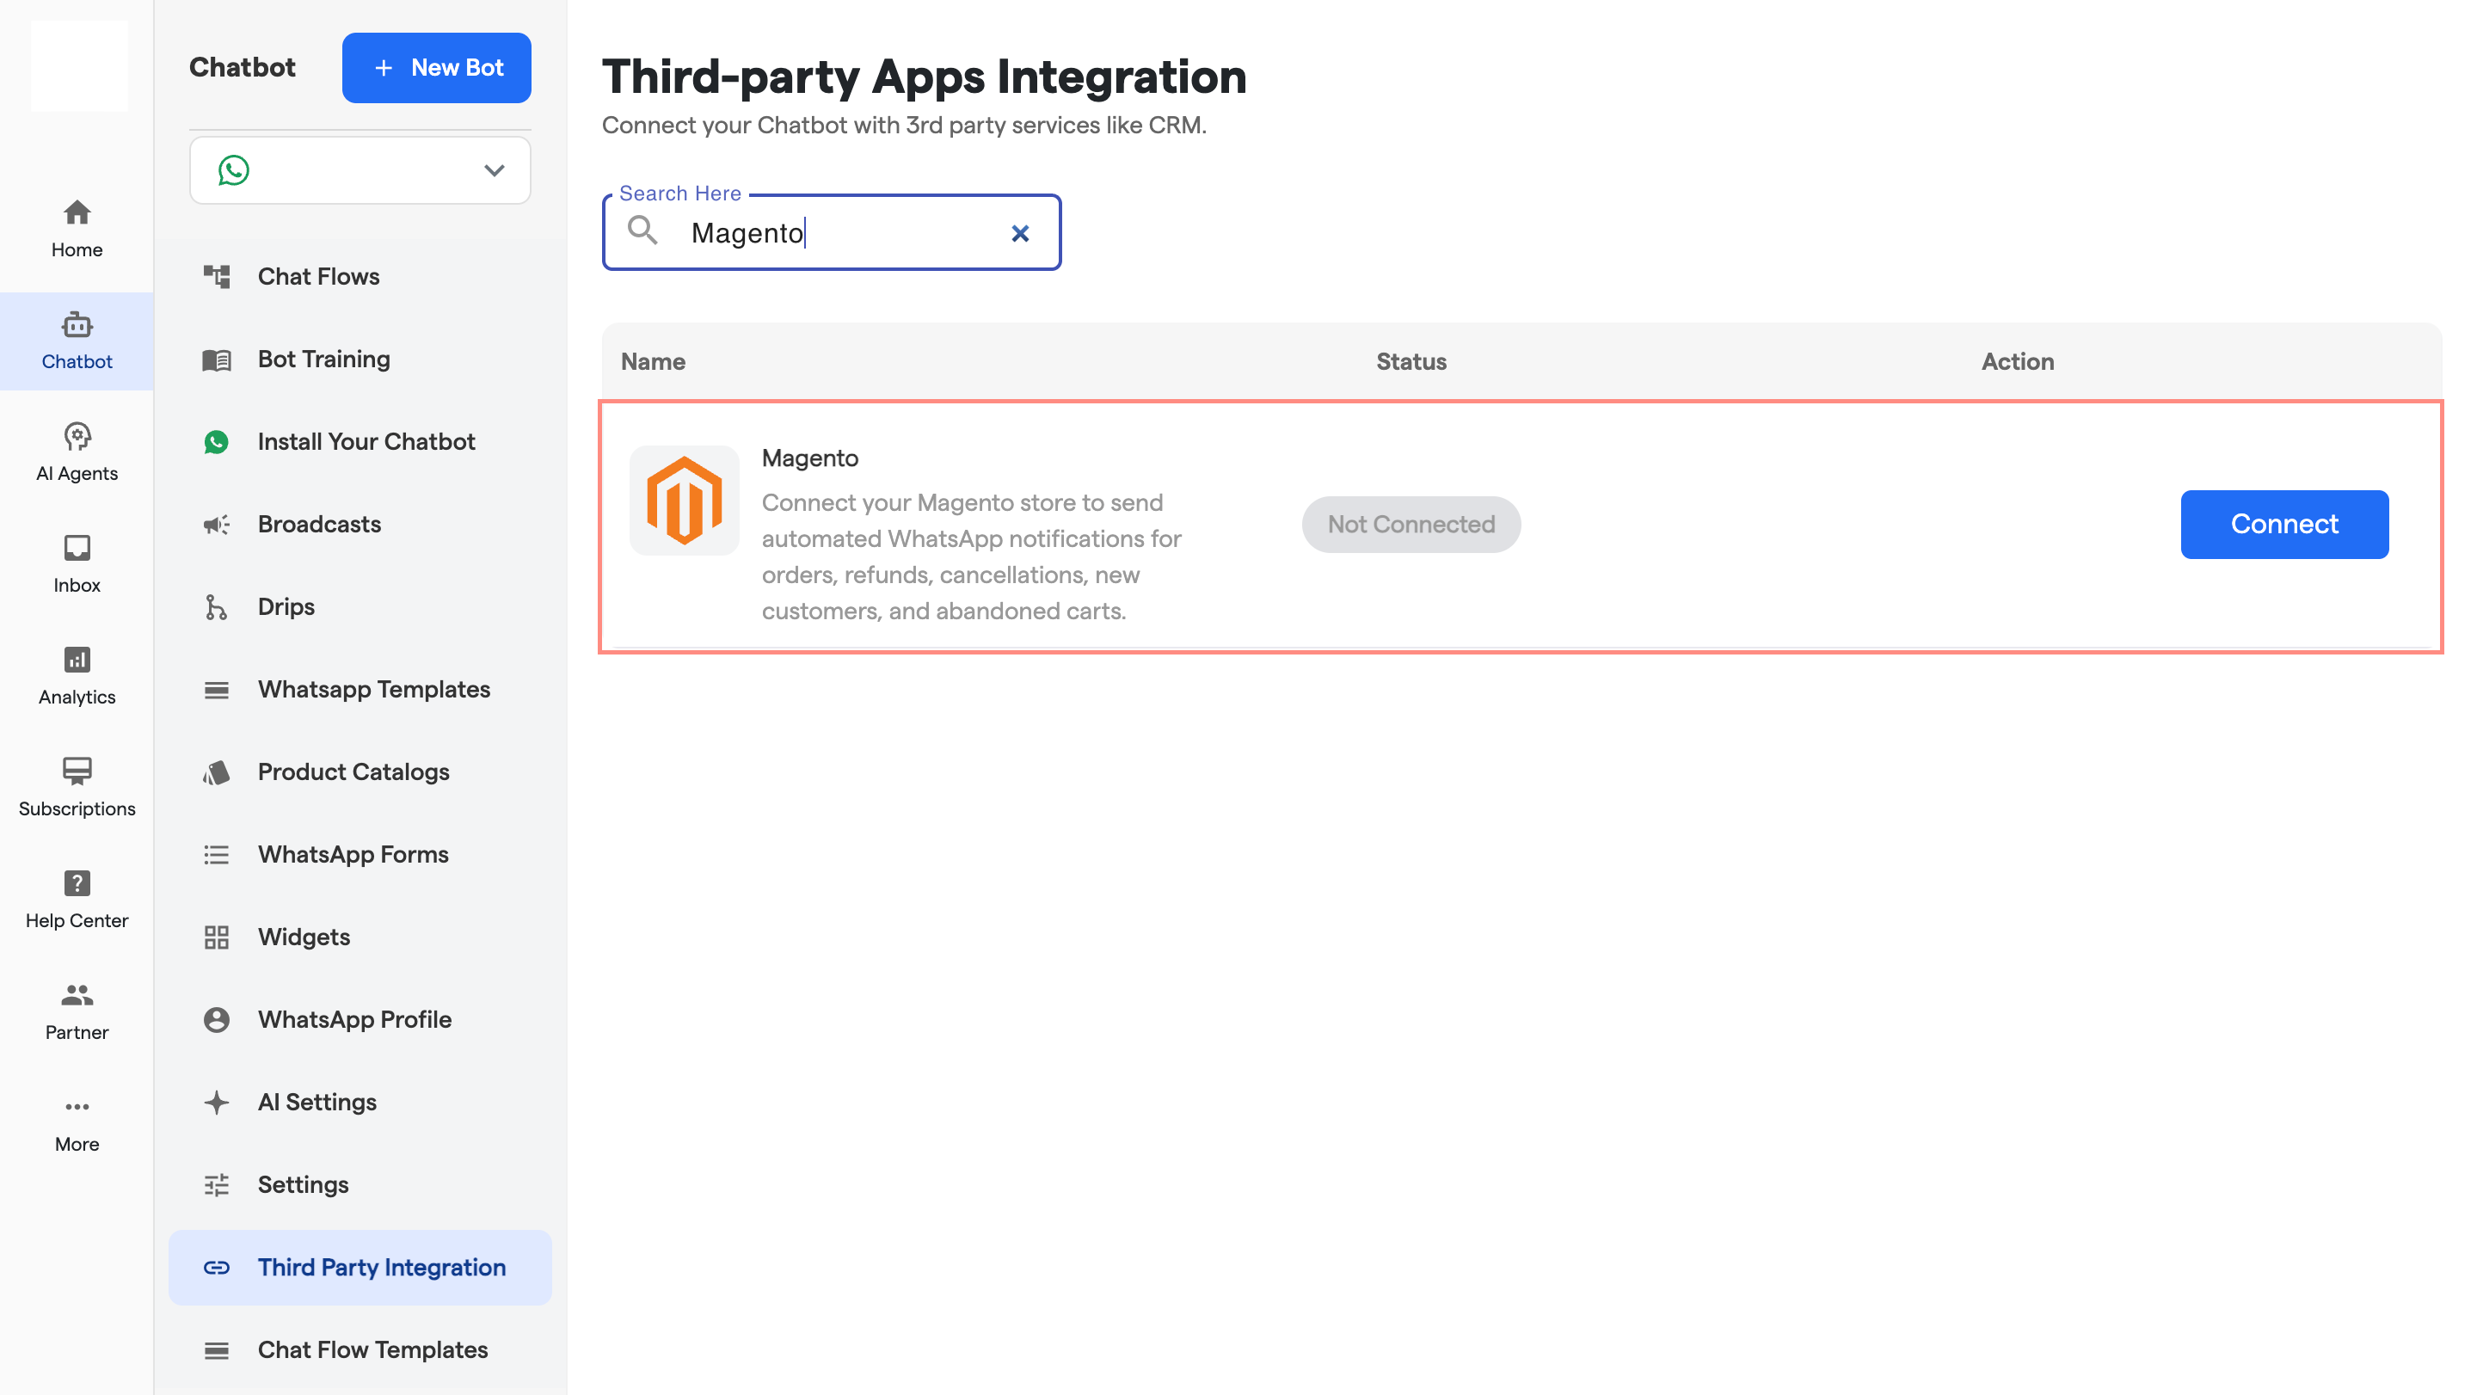
Task: Click the Whatsapp Templates lines icon
Action: point(217,691)
